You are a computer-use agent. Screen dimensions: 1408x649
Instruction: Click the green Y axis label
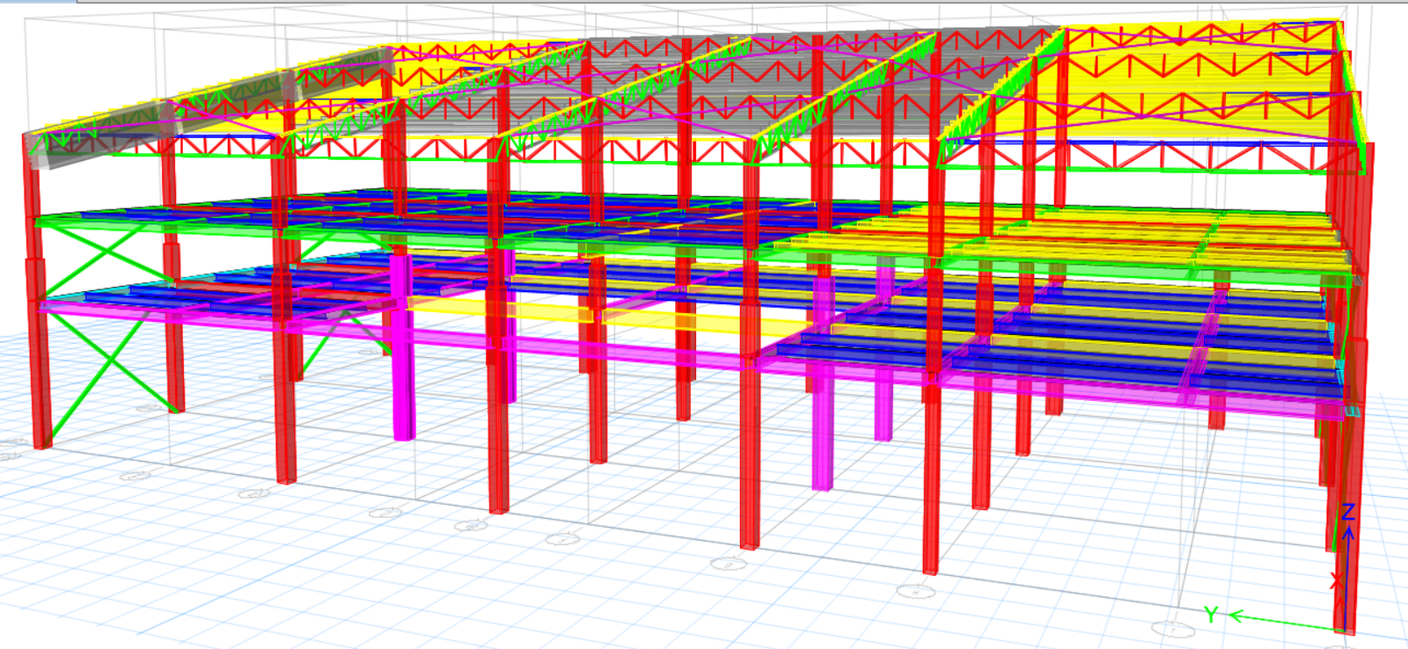(1211, 615)
